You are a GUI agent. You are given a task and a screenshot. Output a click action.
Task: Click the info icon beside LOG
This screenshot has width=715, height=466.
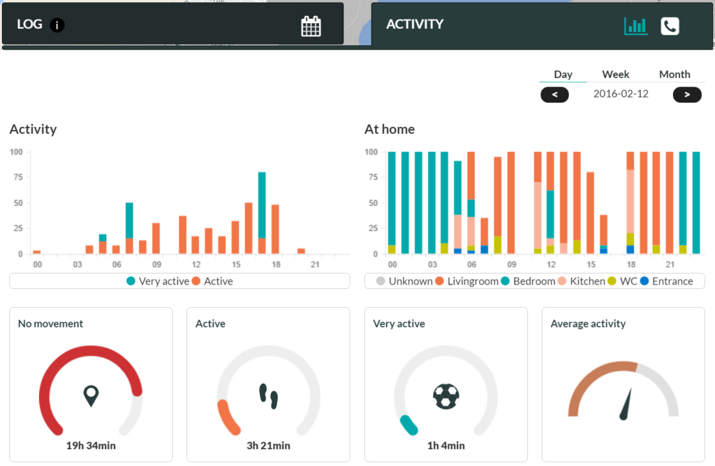[x=57, y=25]
